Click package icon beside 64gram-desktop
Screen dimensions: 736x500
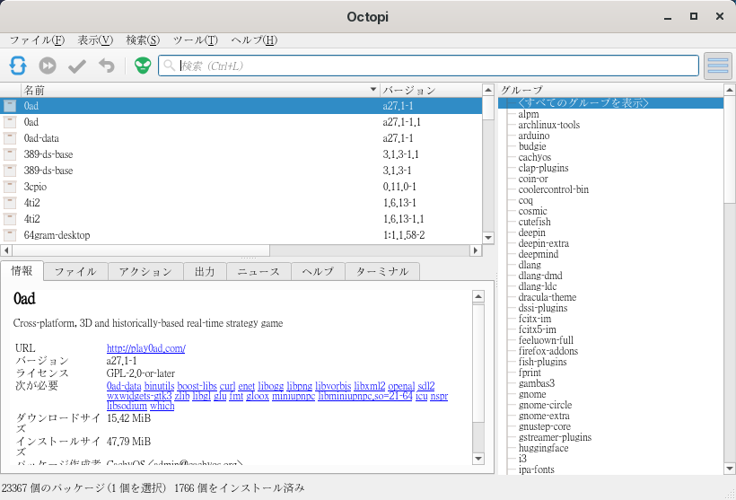[10, 235]
